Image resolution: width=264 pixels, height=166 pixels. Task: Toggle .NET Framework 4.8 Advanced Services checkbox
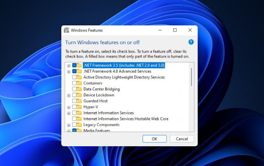click(x=74, y=71)
